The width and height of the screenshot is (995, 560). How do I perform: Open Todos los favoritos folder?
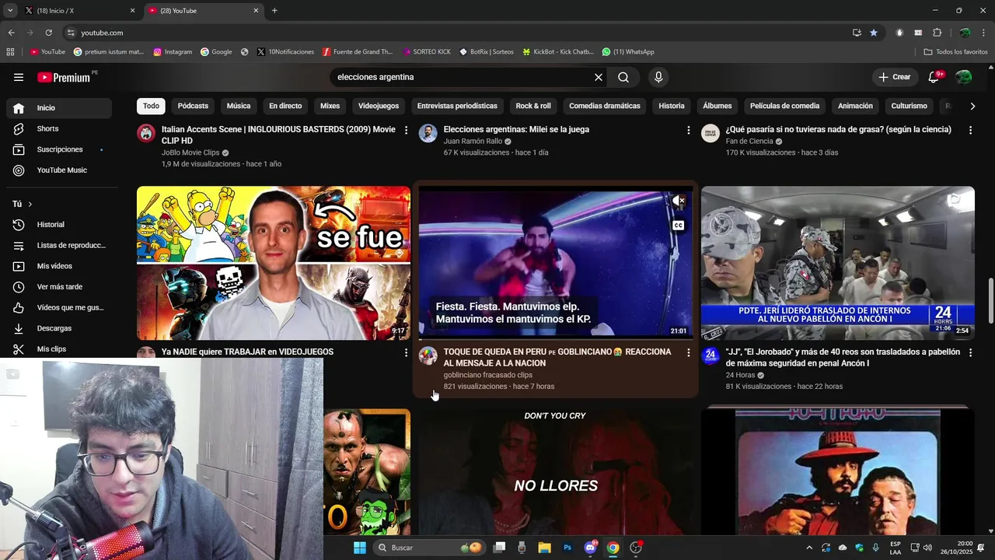coord(955,52)
